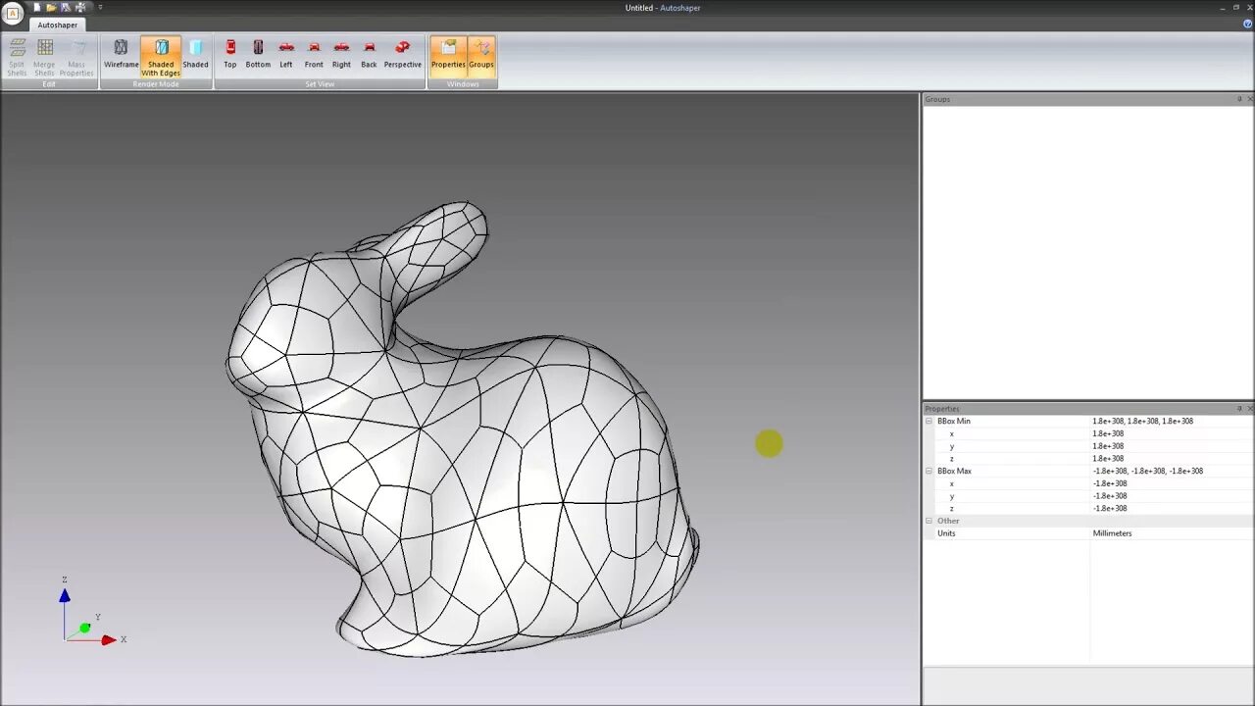
Task: Switch render mode to Shaded
Action: tap(195, 54)
